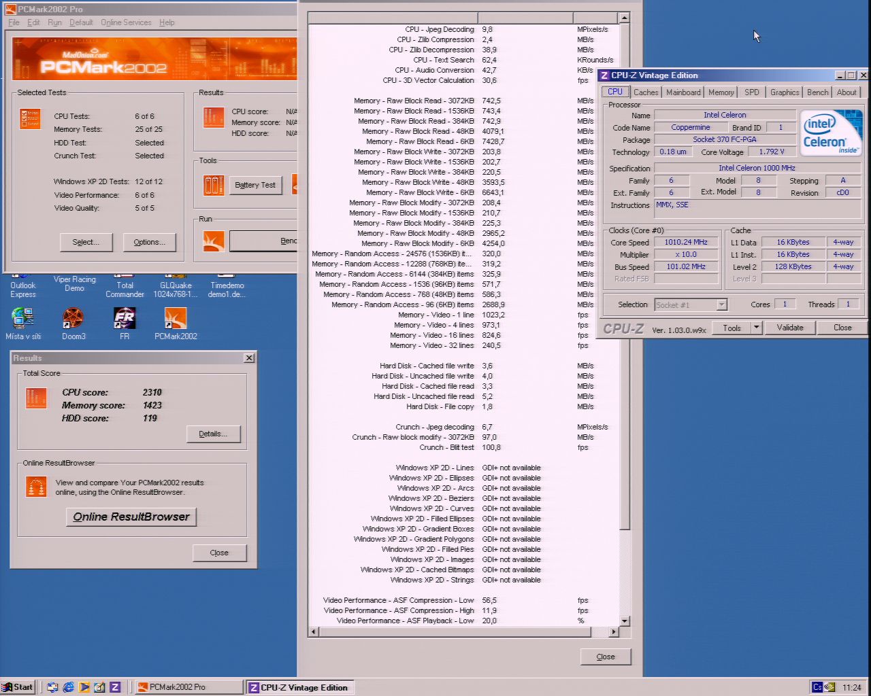Switch to CPU-Z Vintage Edition taskbar button
Image resolution: width=871 pixels, height=696 pixels.
(299, 687)
